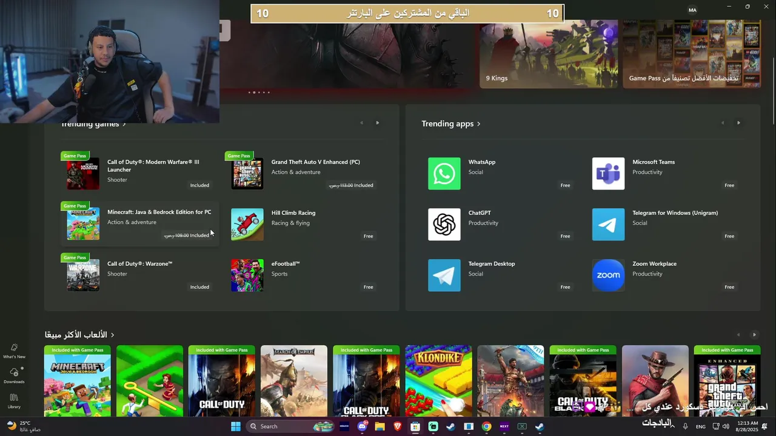The width and height of the screenshot is (776, 436).
Task: Open the Telegram for Windows (Unigram) icon
Action: tap(608, 225)
